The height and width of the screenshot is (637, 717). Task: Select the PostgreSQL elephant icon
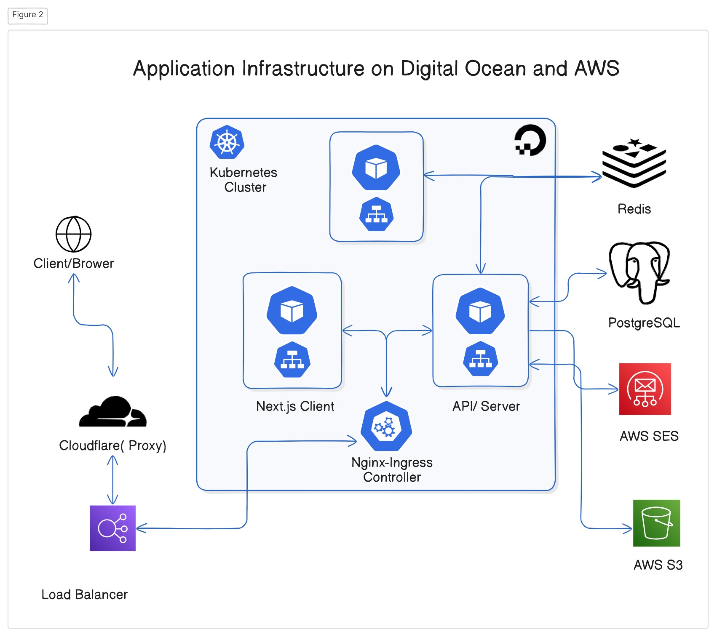(x=639, y=273)
